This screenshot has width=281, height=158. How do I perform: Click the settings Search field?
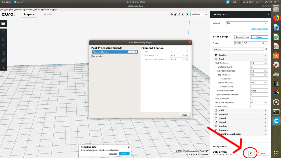pos(238,49)
